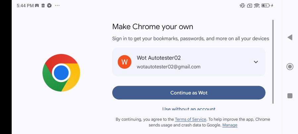The image size is (298, 134).
Task: Click the Continue as Wot button
Action: pos(189,93)
